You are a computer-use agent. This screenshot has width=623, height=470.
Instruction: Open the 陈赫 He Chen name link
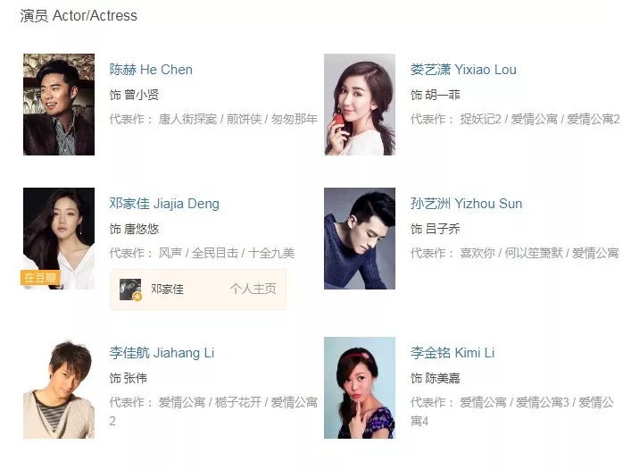151,70
